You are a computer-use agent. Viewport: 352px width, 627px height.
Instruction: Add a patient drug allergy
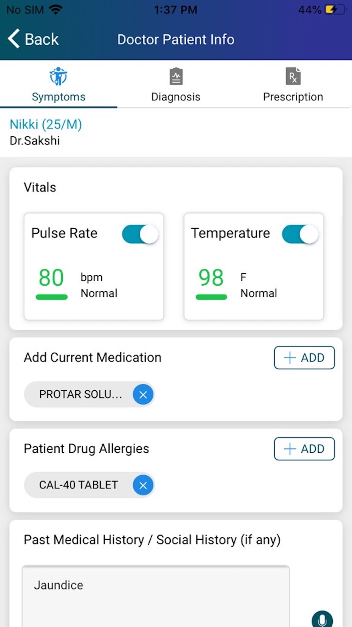pos(304,449)
